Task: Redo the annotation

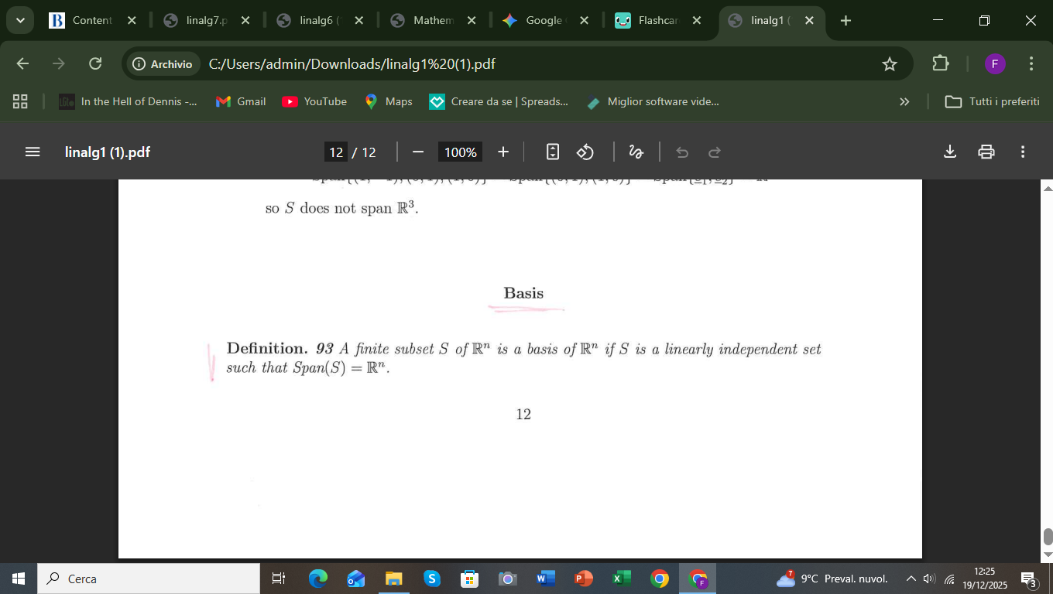Action: 715,152
